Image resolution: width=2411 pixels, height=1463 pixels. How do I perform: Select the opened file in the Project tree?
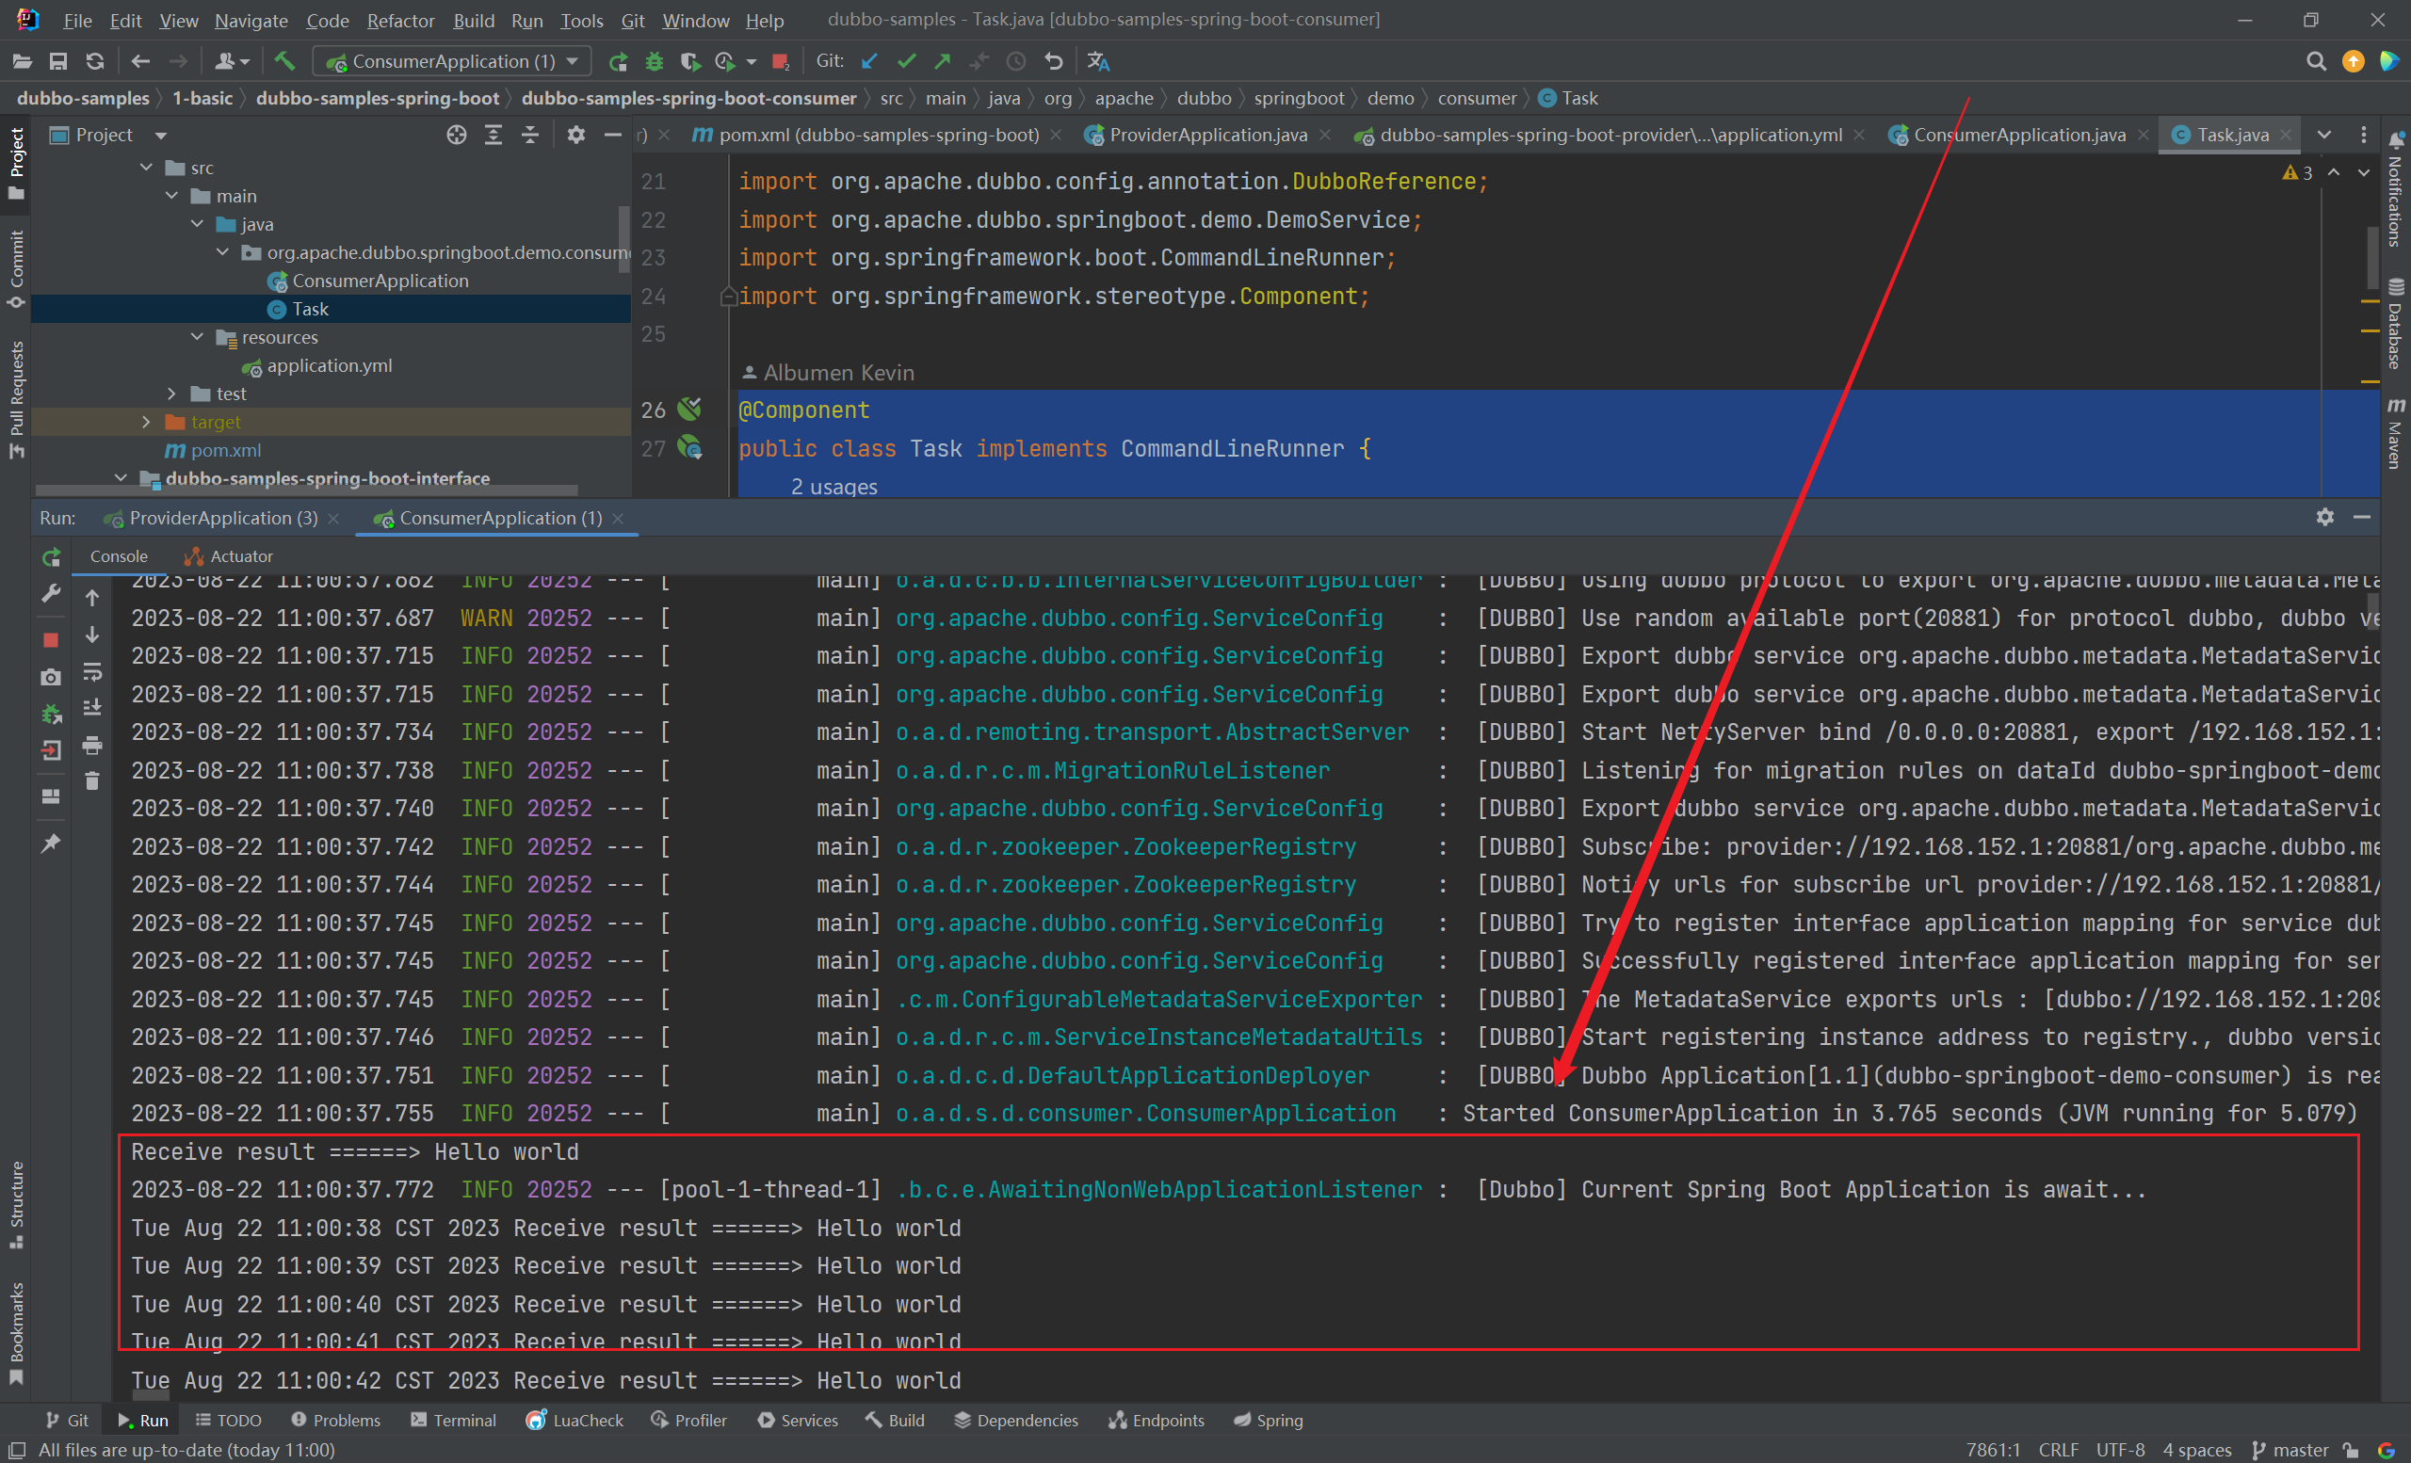(x=457, y=135)
